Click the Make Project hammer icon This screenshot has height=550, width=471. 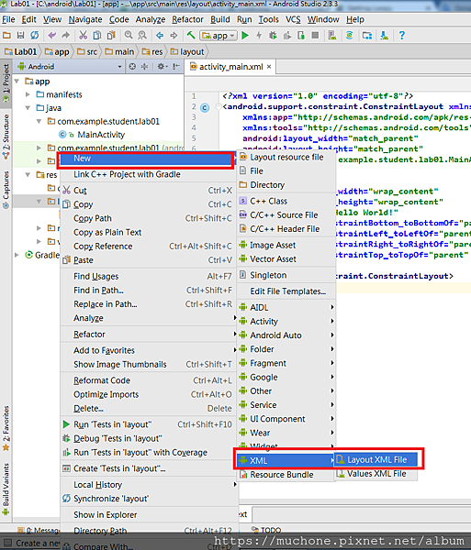191,35
